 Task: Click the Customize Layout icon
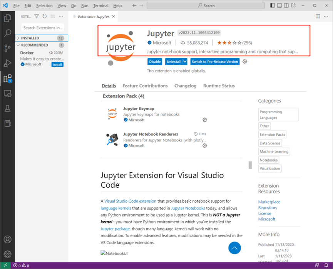(293, 5)
